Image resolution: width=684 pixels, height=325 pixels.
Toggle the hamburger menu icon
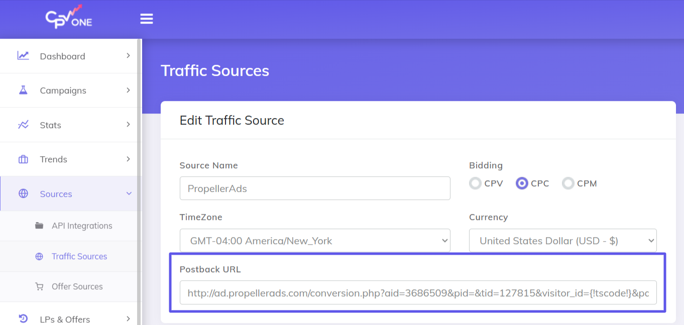click(x=147, y=19)
